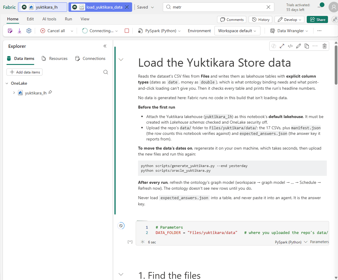
Task: Switch to the Edit ribbon tab
Action: (x=30, y=19)
